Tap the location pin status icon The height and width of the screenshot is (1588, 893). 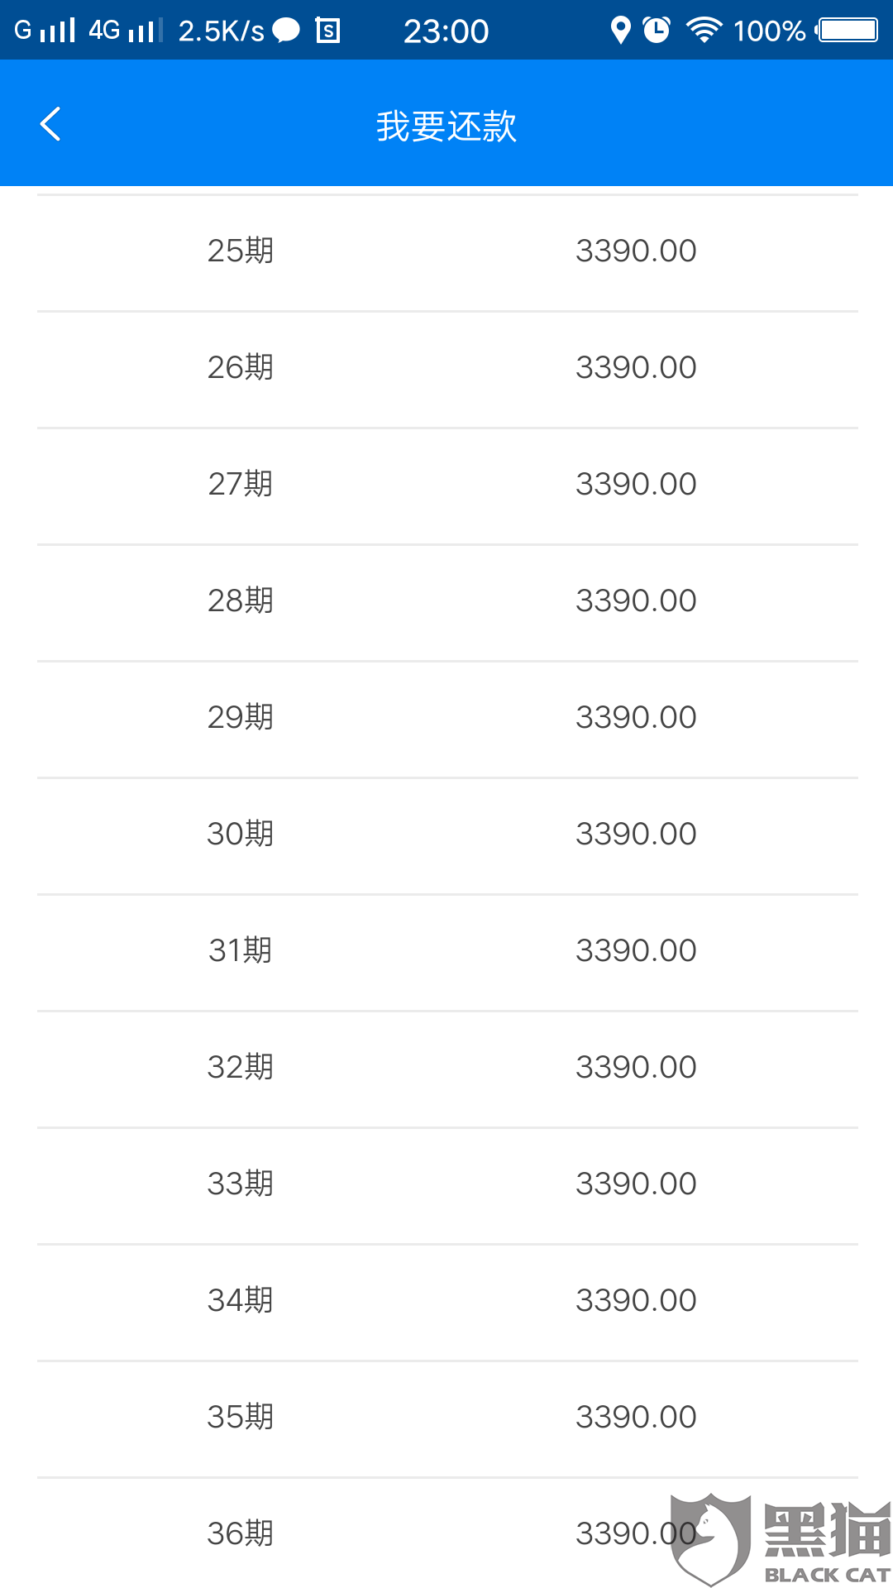tap(620, 31)
